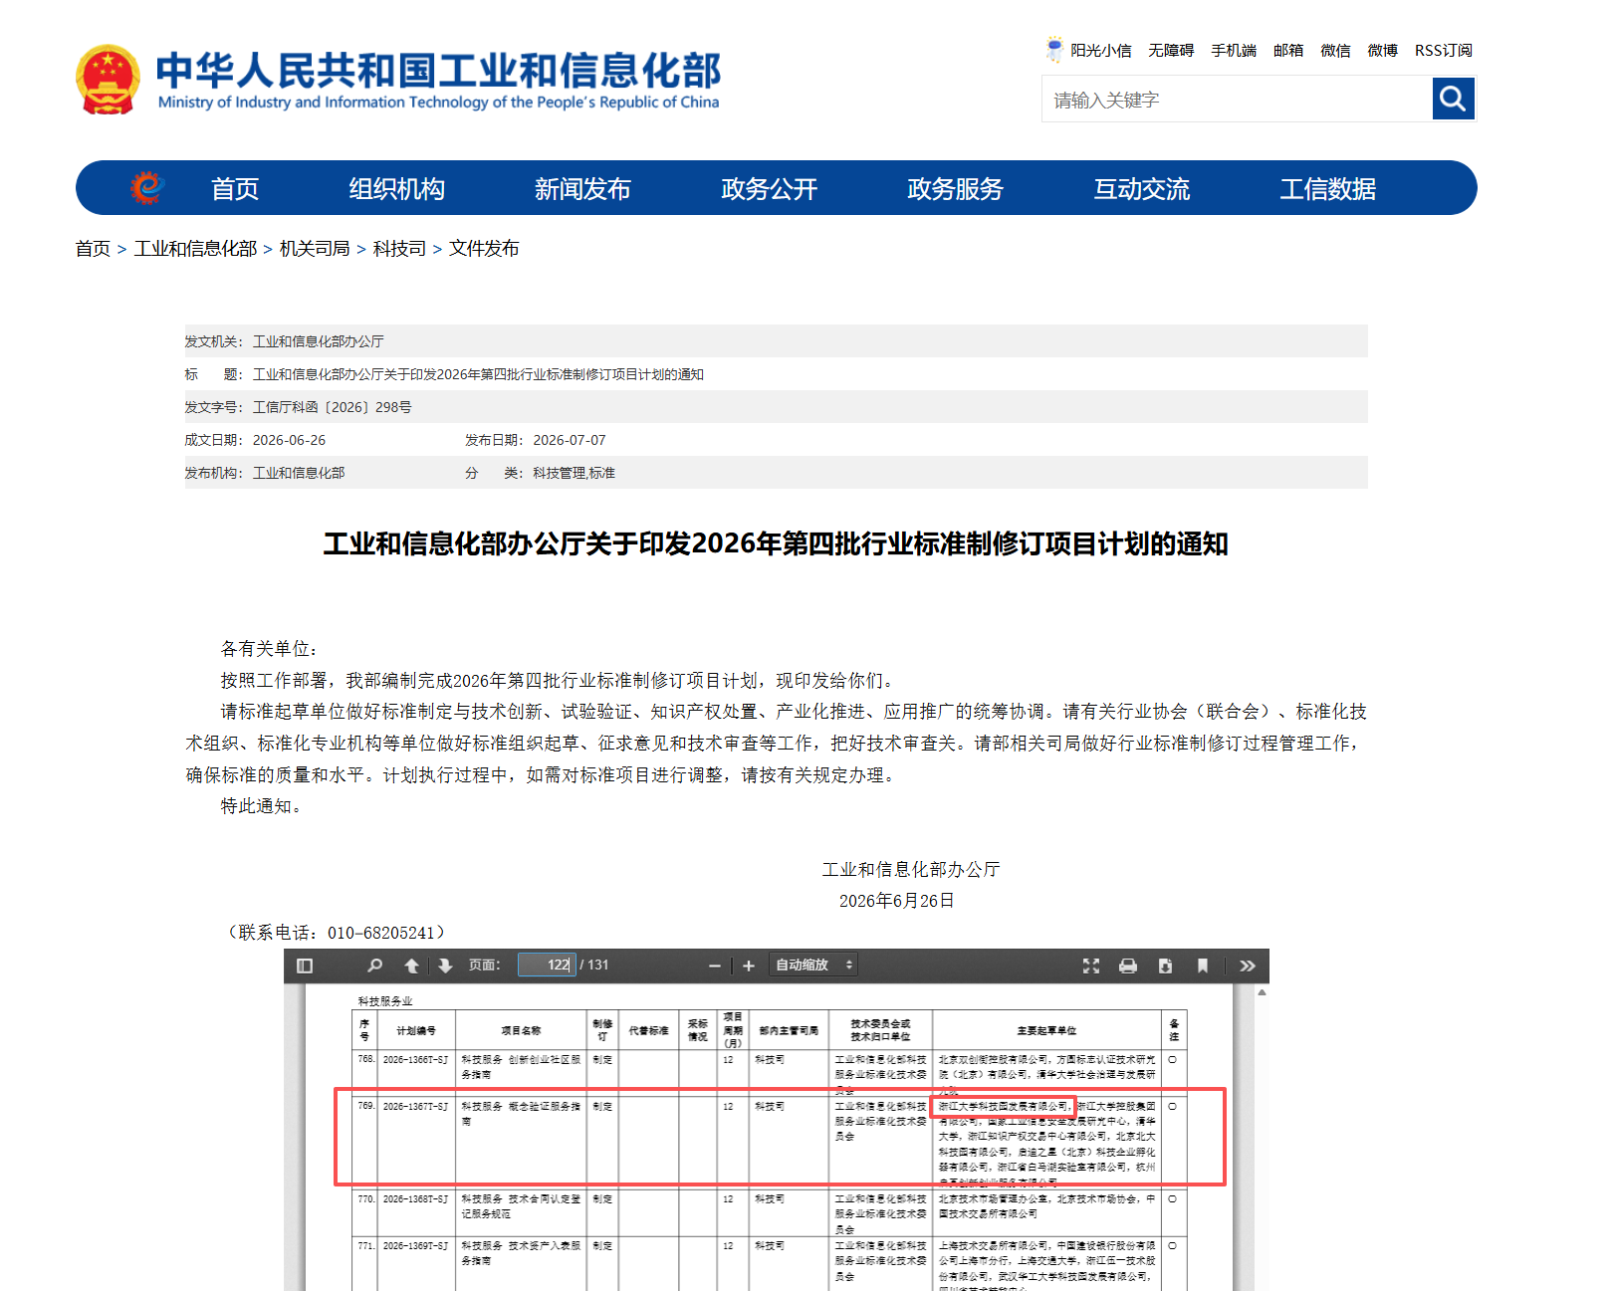Open 政务公开 navigation menu
This screenshot has width=1613, height=1291.
point(770,188)
